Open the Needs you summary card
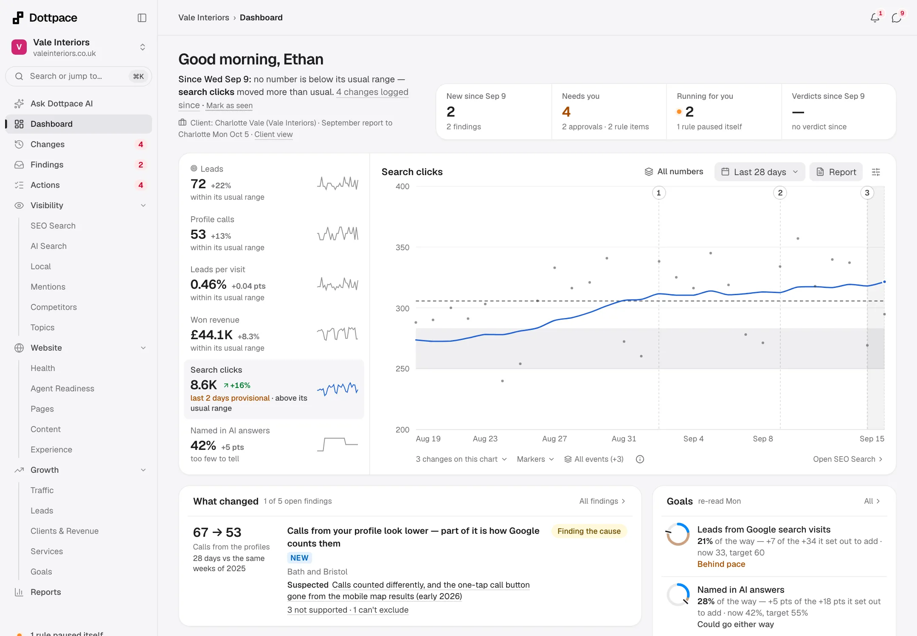The width and height of the screenshot is (917, 636). [x=609, y=112]
